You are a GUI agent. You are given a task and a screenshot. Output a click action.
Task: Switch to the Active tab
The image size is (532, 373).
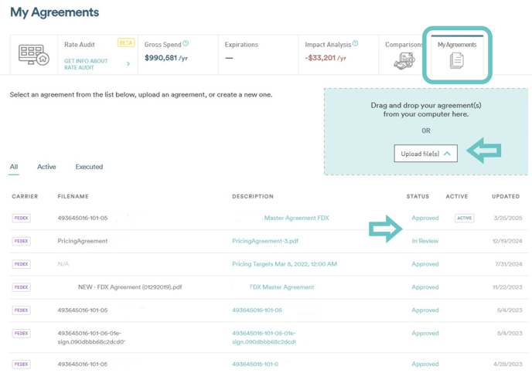[46, 167]
